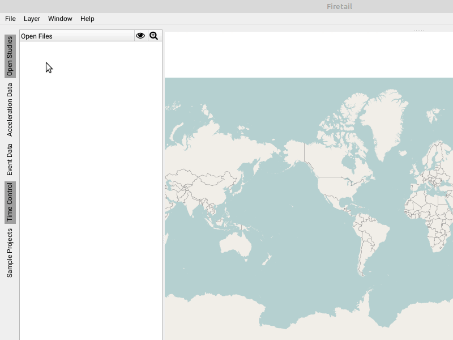Toggle visibility with the eye icon

tap(140, 36)
